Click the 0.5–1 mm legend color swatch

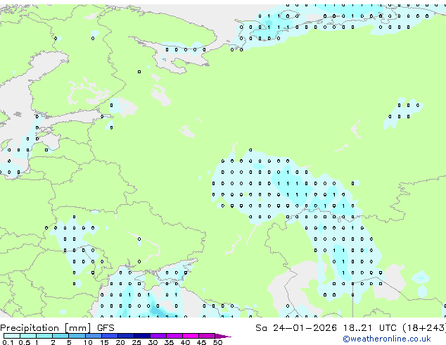coord(28,336)
